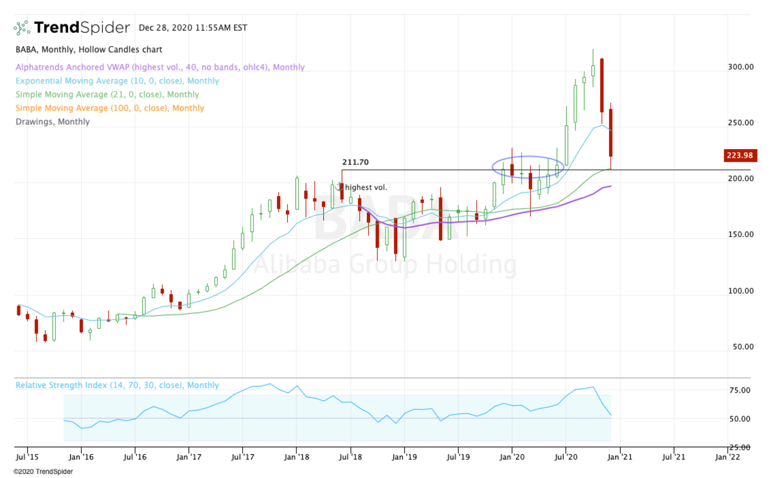
Task: Click the 50.00 price axis label
Action: pyautogui.click(x=743, y=347)
